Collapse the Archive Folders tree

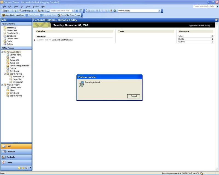point(2,85)
